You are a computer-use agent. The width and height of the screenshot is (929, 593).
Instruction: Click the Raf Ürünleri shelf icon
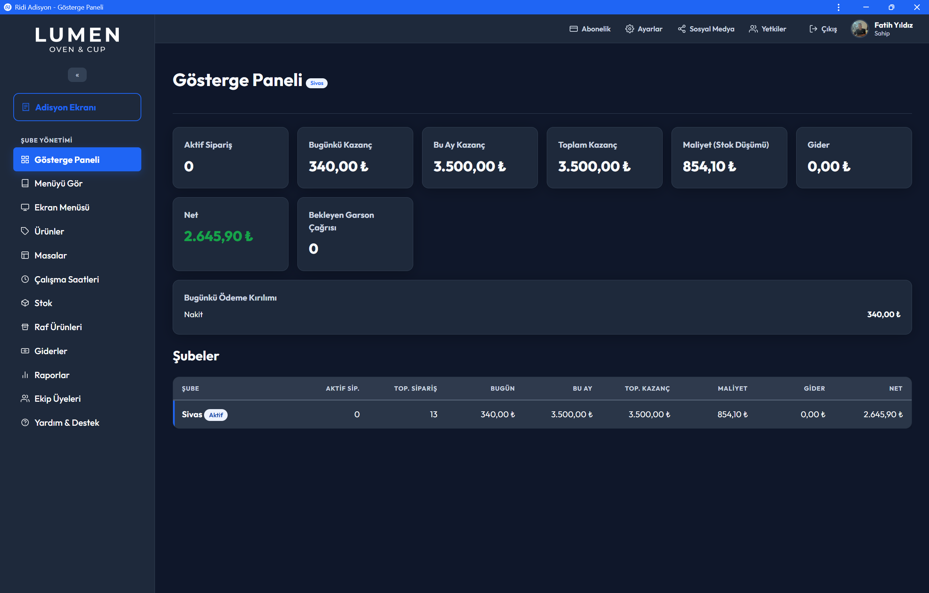click(x=25, y=327)
